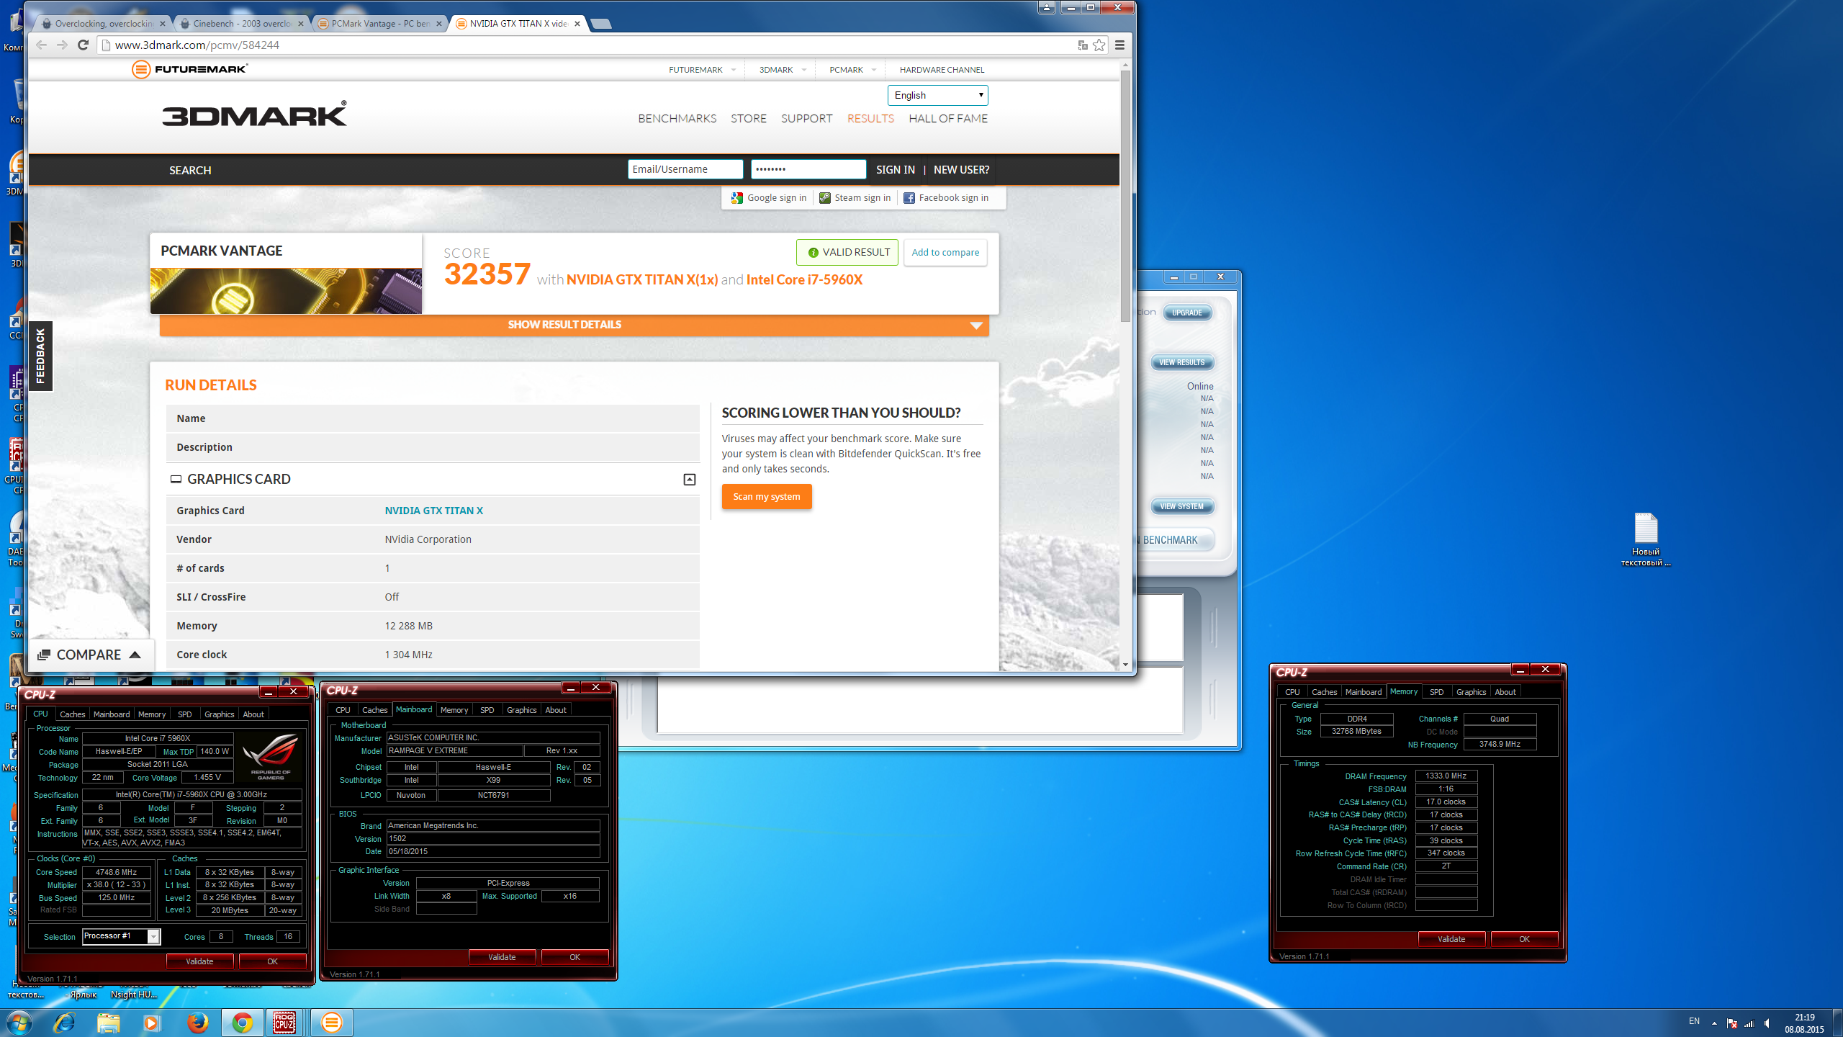This screenshot has height=1037, width=1843.
Task: Open the BENCHMARKS menu
Action: click(677, 119)
